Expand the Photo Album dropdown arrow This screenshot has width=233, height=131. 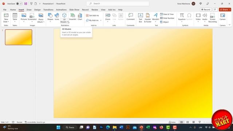pos(44,22)
